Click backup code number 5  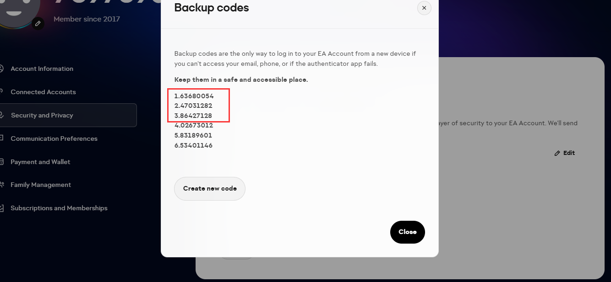coord(193,135)
